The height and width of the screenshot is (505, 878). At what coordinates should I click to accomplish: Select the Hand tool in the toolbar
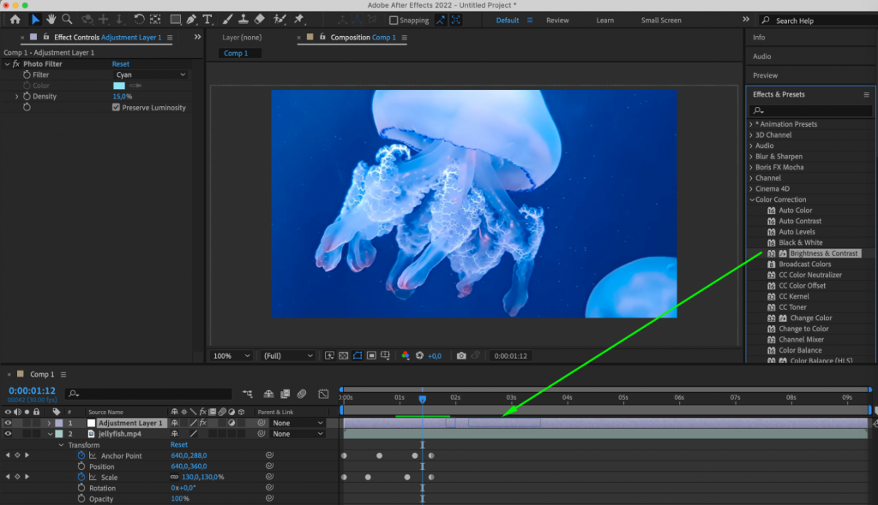(51, 18)
